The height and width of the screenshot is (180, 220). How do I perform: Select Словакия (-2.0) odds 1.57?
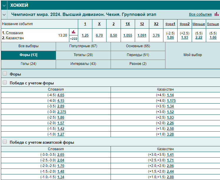click(61, 123)
